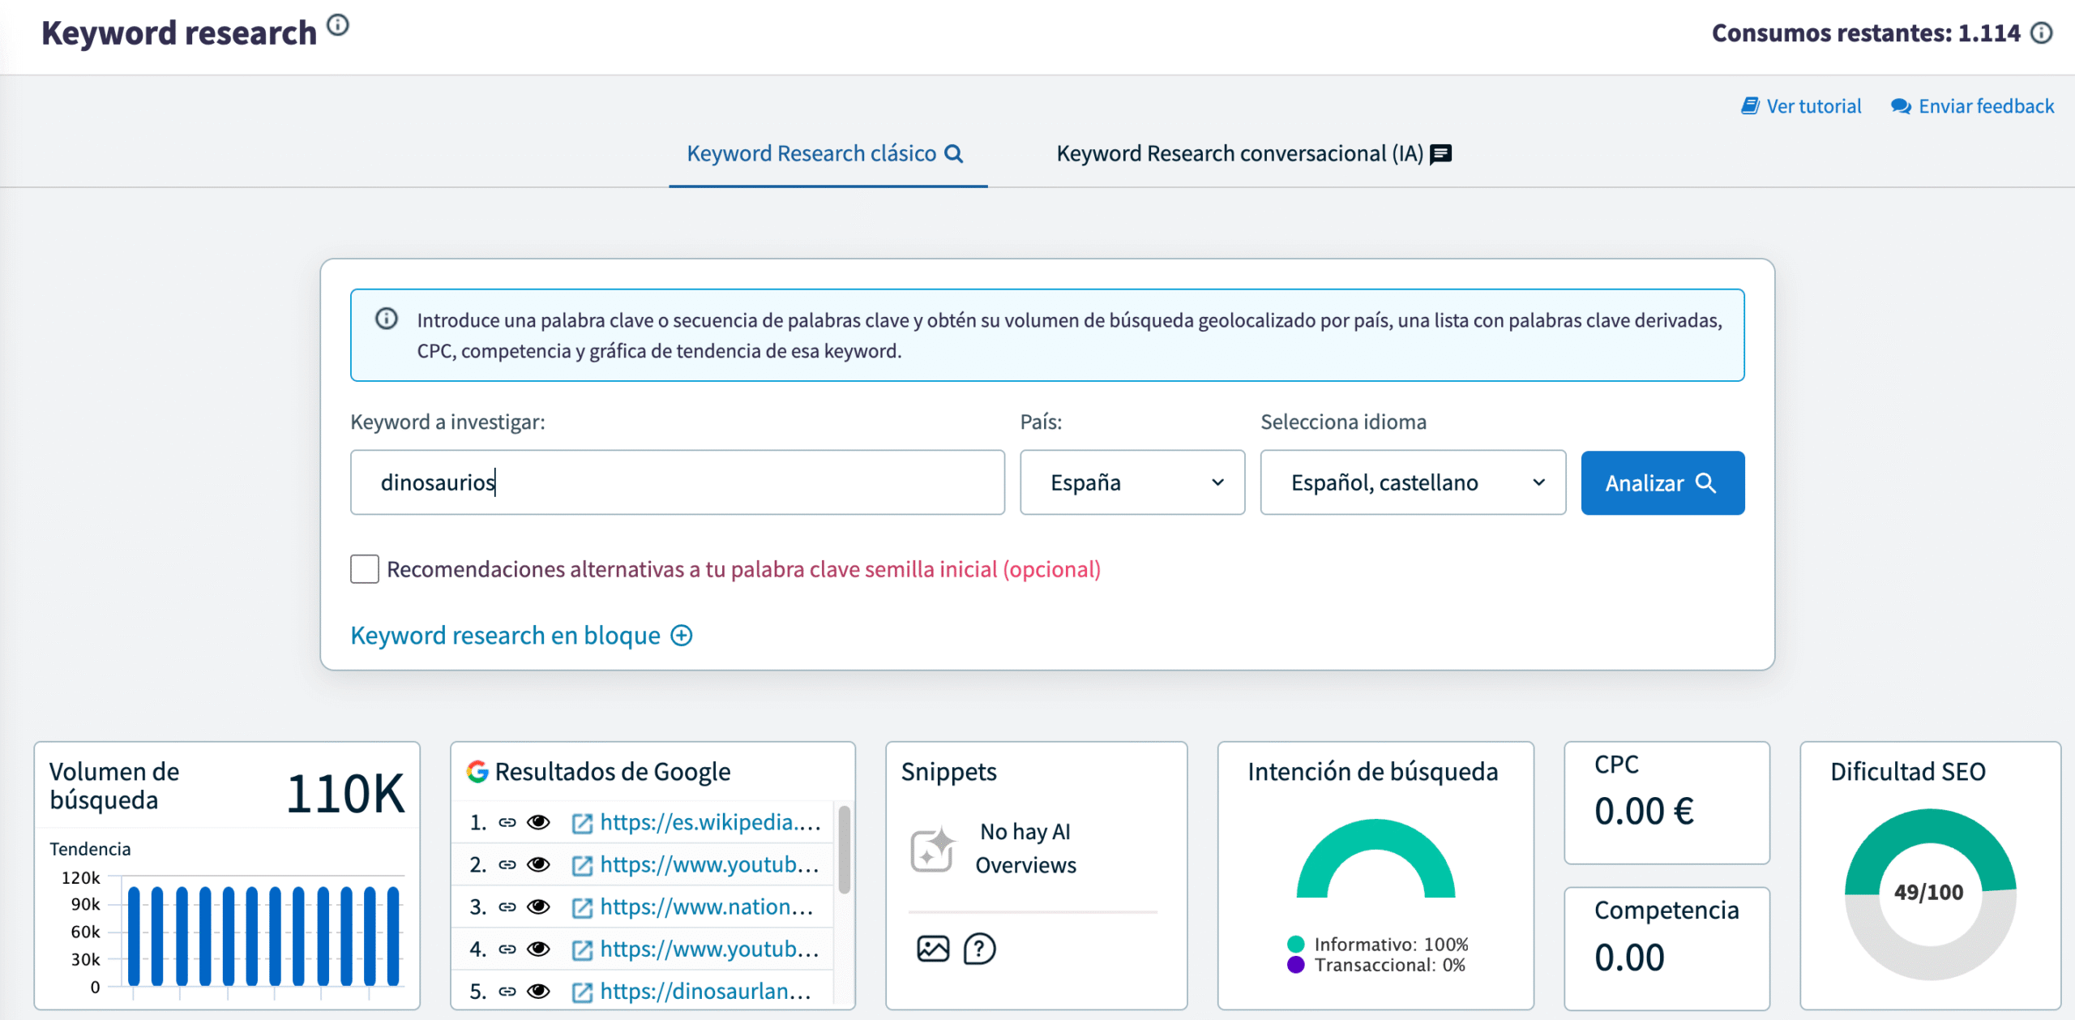Click link icon on Google result 1
Image resolution: width=2075 pixels, height=1020 pixels.
point(507,823)
